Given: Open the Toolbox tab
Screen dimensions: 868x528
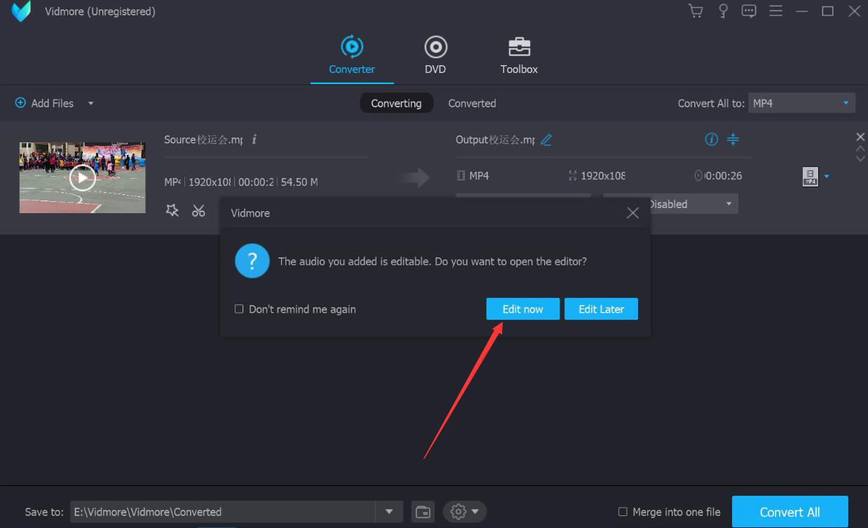Looking at the screenshot, I should [519, 55].
